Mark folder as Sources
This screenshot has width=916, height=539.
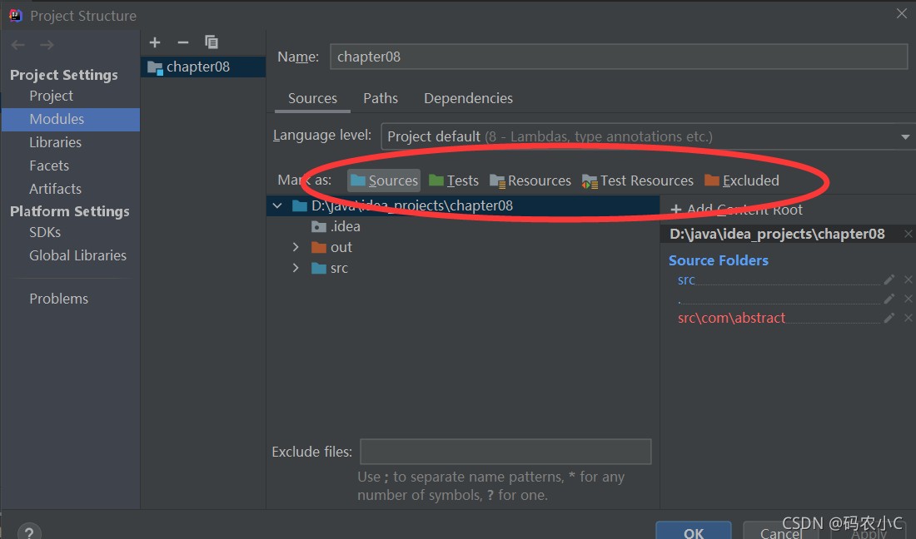(384, 180)
